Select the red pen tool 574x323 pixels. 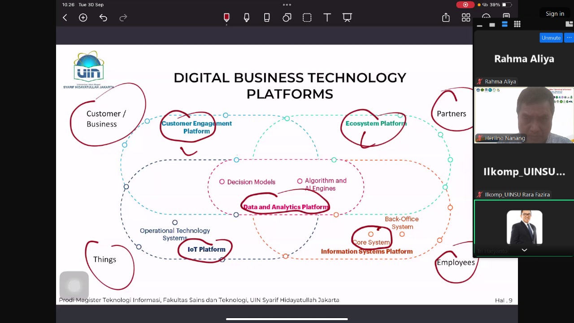click(x=226, y=17)
